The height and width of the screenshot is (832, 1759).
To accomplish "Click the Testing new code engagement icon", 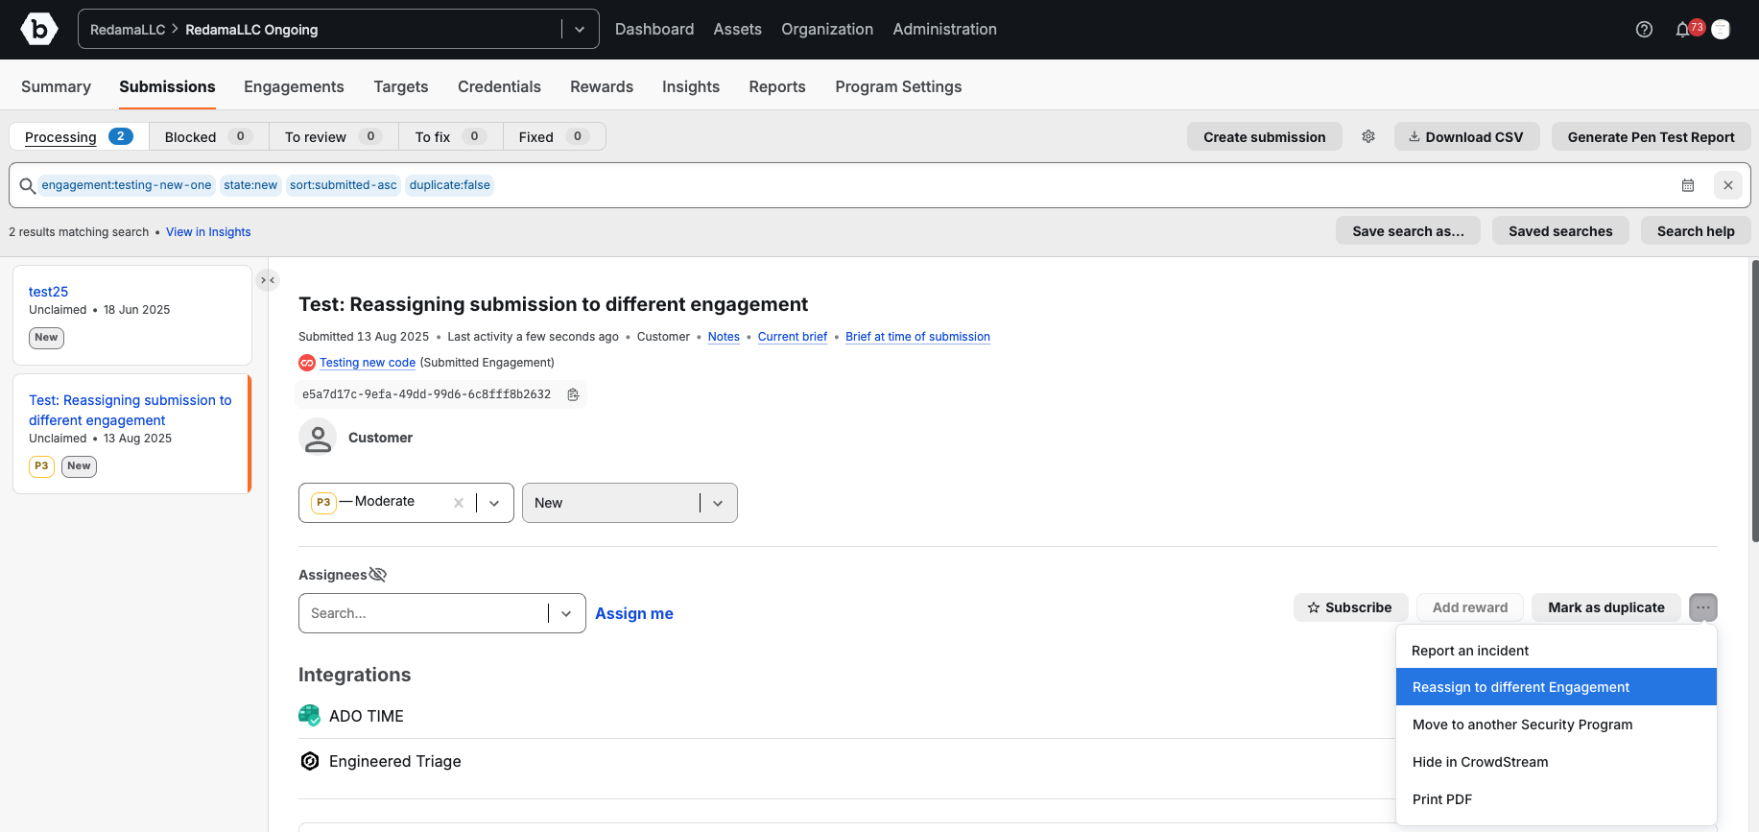I will 307,363.
